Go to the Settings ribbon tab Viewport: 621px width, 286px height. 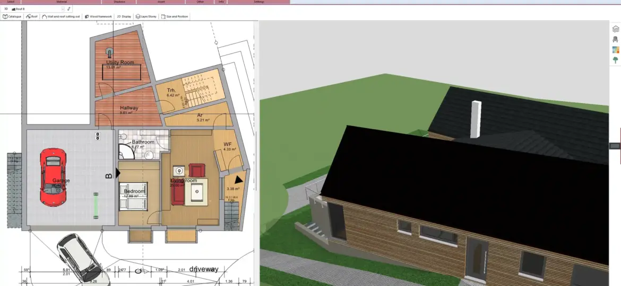(259, 2)
